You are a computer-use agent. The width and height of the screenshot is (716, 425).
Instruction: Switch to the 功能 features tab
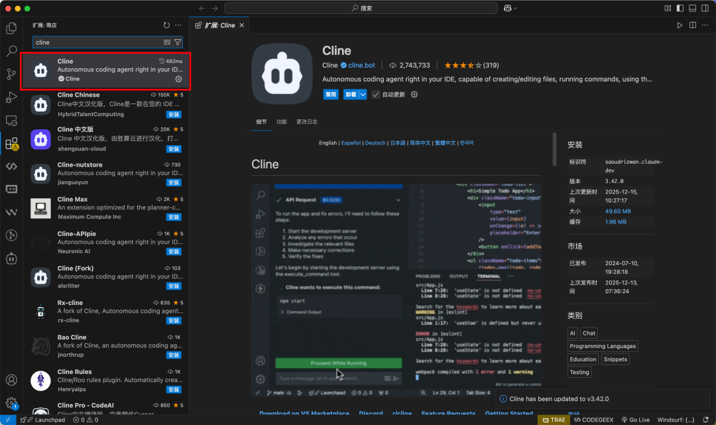(281, 122)
